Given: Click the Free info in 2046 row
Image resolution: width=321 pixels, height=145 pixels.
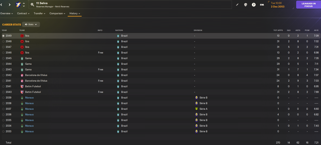Looking at the screenshot, I should pos(100,53).
